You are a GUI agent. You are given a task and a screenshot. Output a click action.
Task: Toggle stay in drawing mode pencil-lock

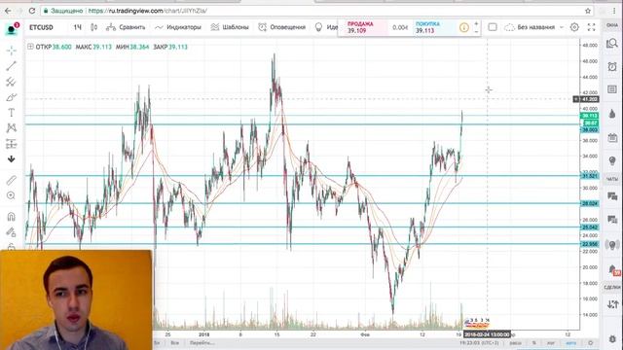coord(11,232)
